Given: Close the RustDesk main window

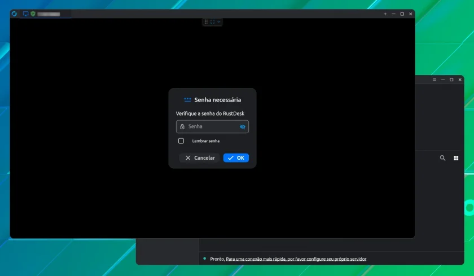Looking at the screenshot, I should click(x=460, y=80).
